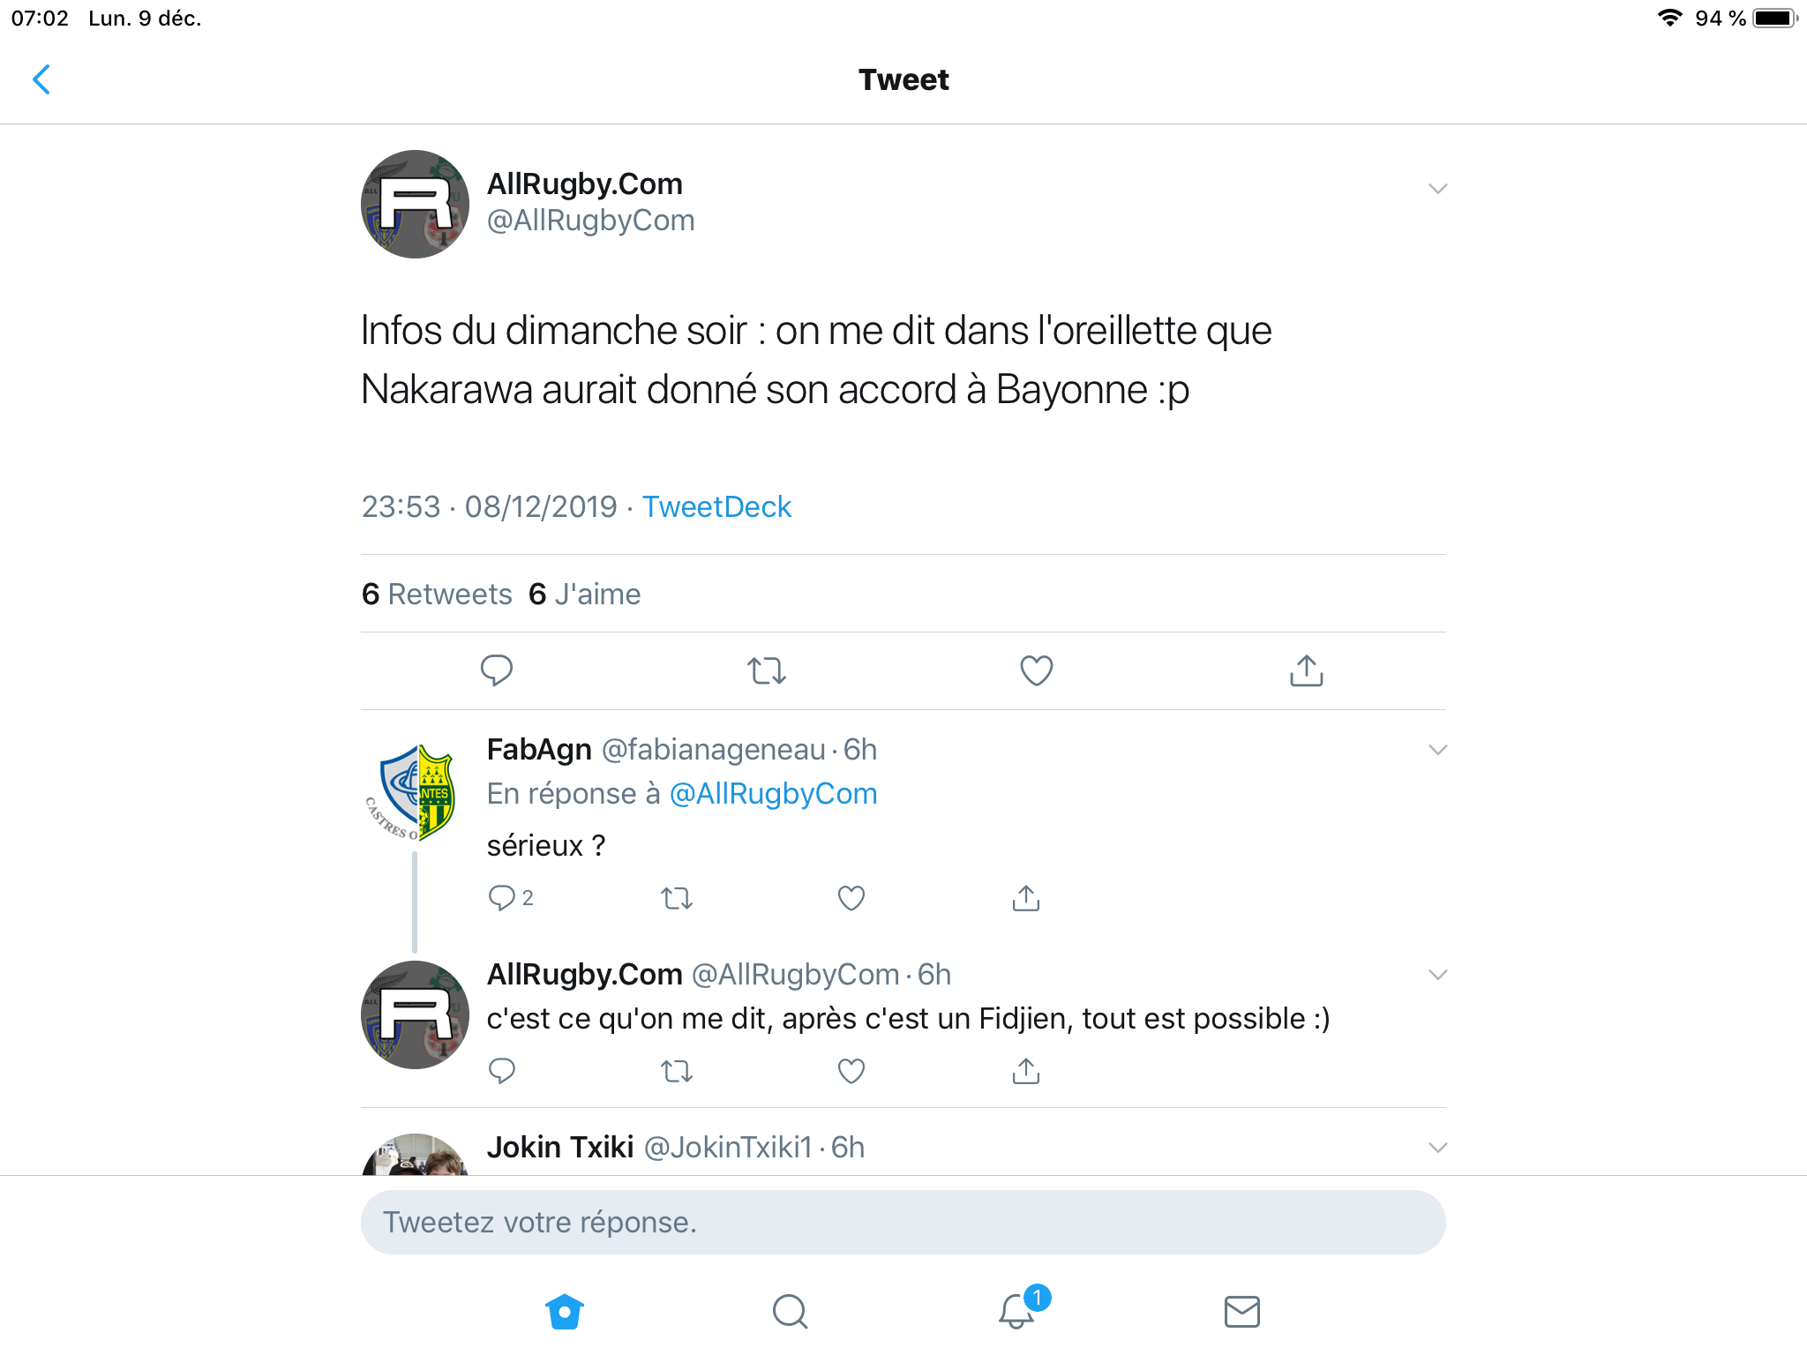Viewport: 1807px width, 1355px height.
Task: Open options chevron on main tweet
Action: point(1437,189)
